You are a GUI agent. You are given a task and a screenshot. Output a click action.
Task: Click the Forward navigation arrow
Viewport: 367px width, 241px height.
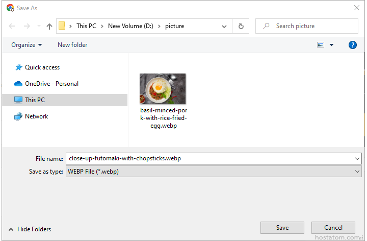(x=27, y=26)
